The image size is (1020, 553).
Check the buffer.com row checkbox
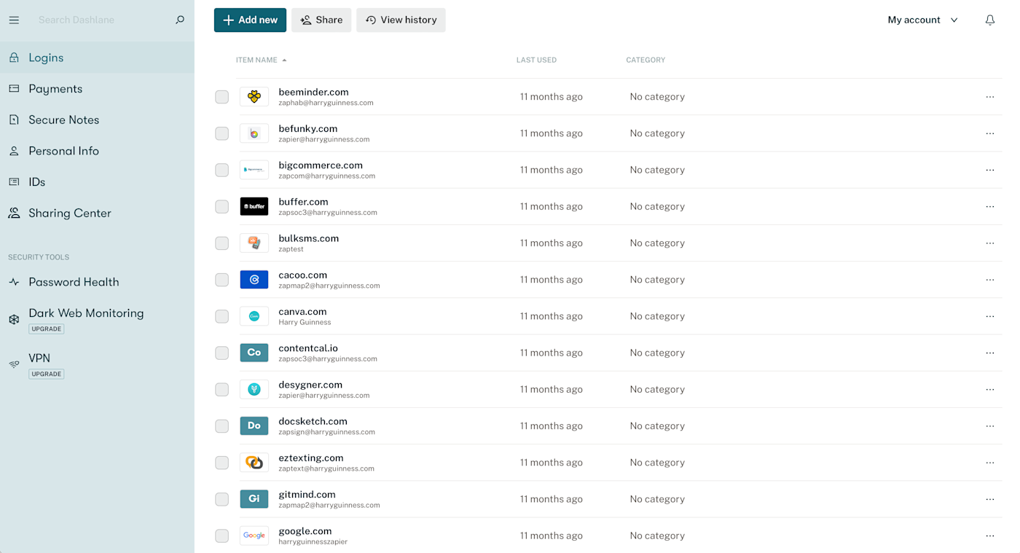click(x=222, y=206)
